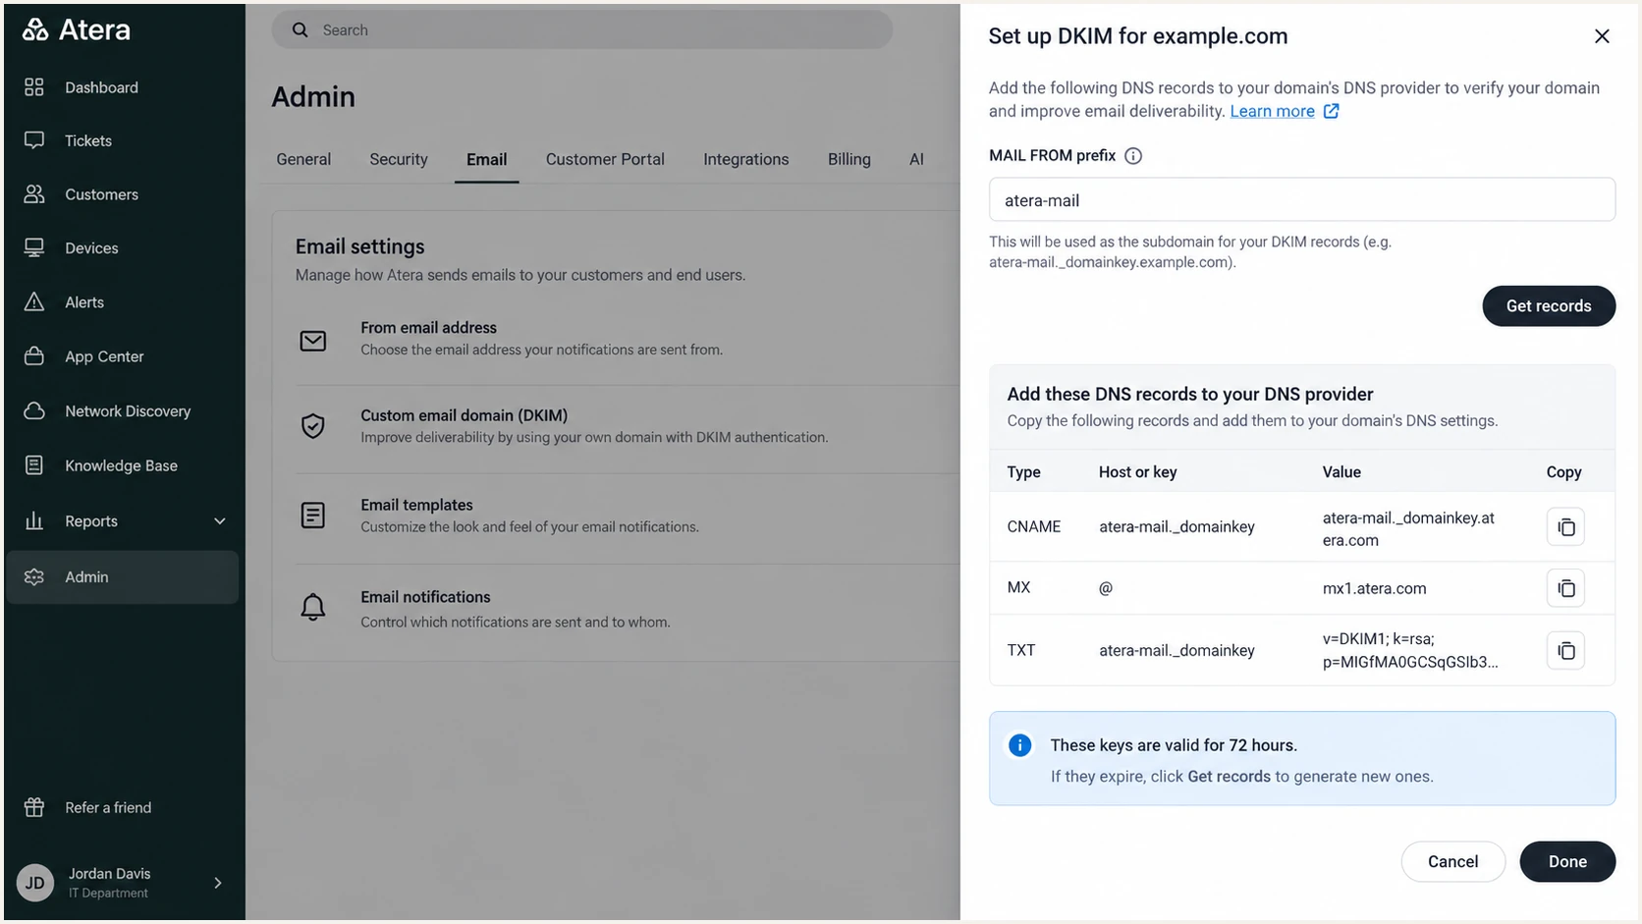Click the Customers people icon
Screen dimensions: 1642x924
pos(34,194)
